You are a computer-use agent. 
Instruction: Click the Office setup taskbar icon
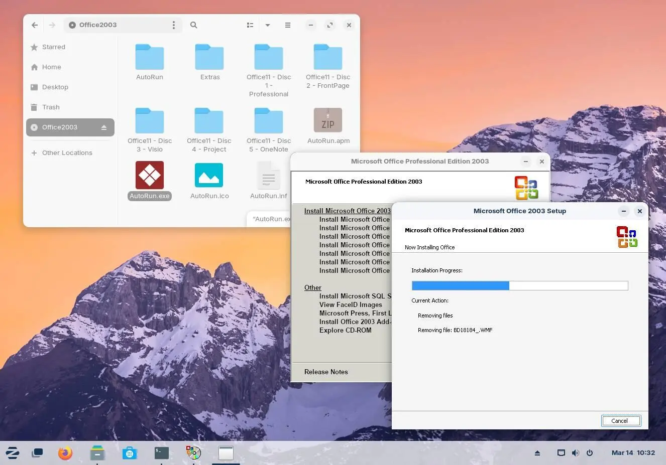(x=193, y=453)
